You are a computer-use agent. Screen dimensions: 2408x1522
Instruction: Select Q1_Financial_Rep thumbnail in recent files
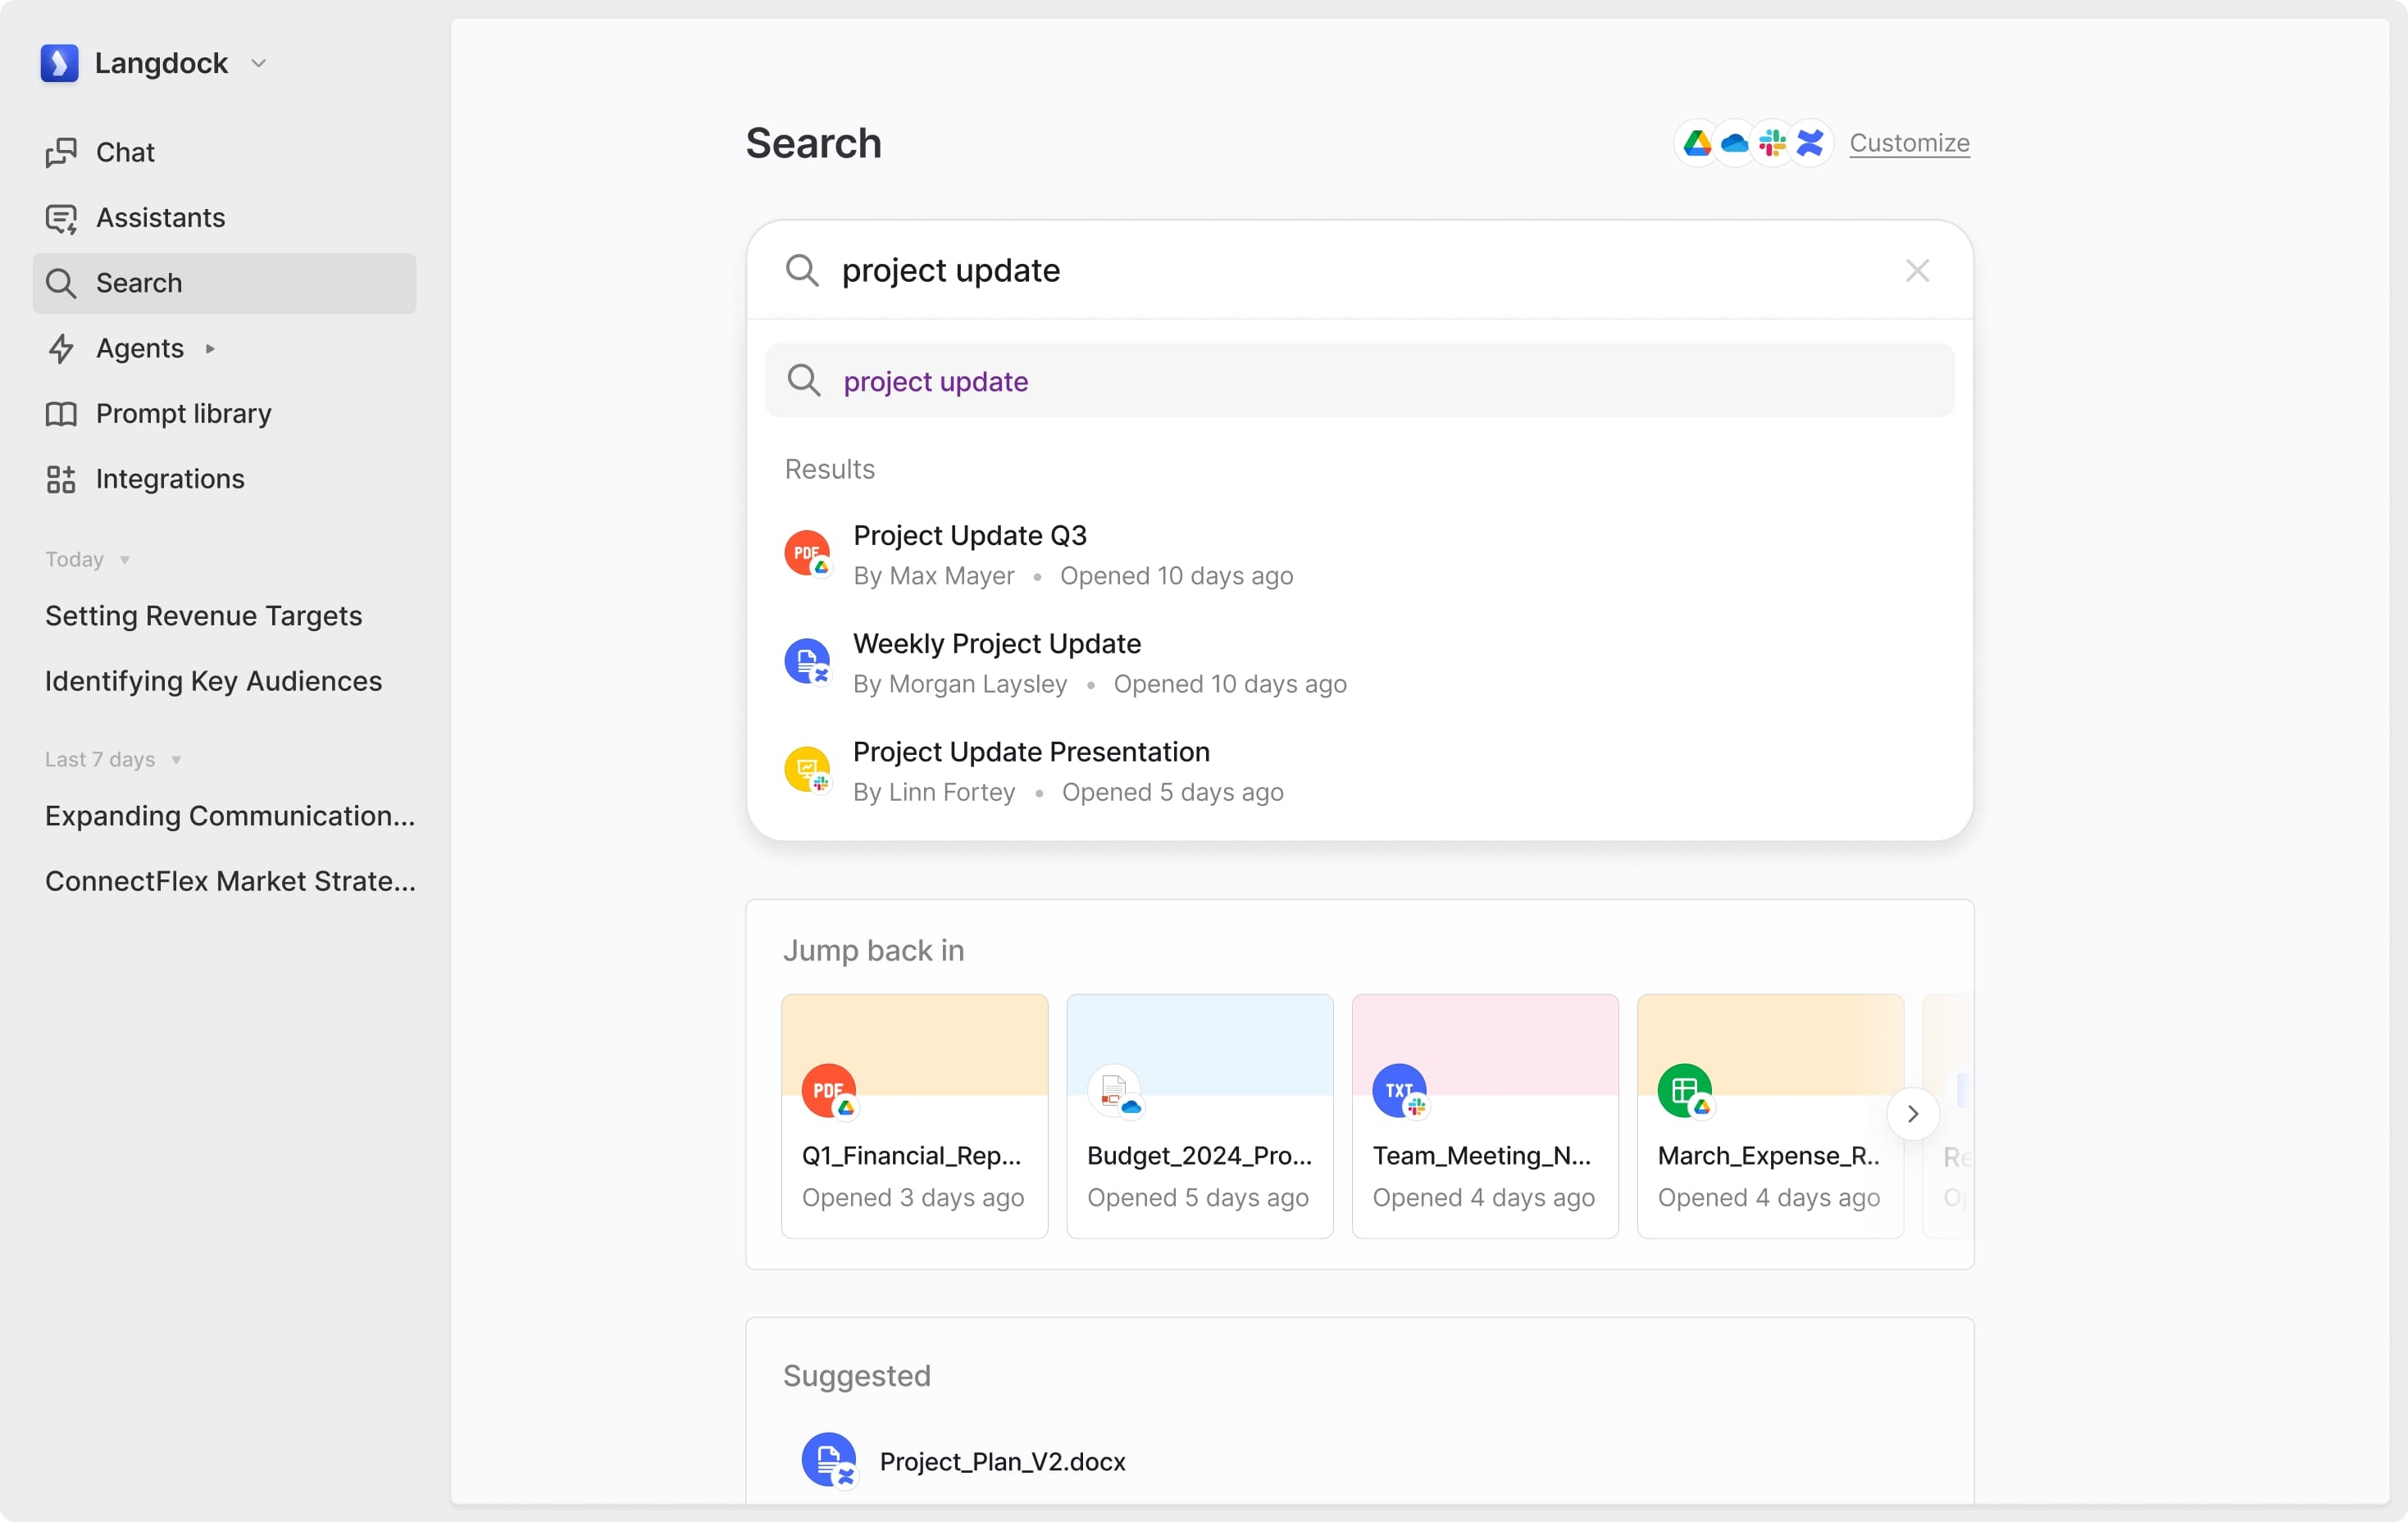coord(913,1114)
